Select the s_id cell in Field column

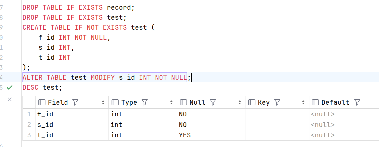coord(72,125)
